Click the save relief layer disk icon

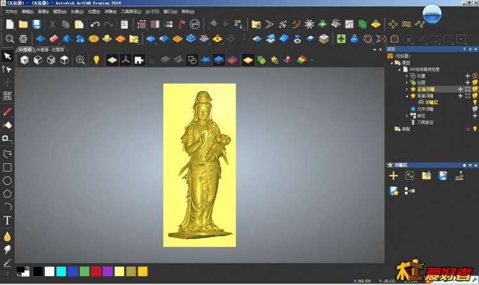(x=443, y=176)
